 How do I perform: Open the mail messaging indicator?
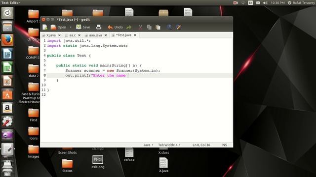[x=258, y=3]
